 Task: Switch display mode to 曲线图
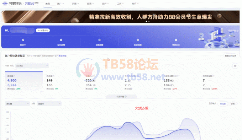223,104
